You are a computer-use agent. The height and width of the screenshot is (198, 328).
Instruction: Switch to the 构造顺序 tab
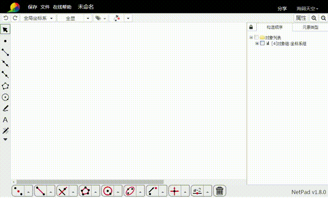275,27
